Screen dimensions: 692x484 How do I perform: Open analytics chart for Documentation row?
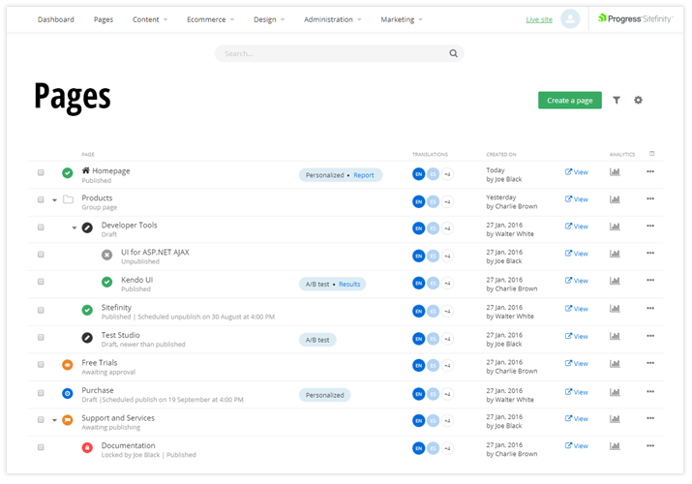[x=615, y=447]
